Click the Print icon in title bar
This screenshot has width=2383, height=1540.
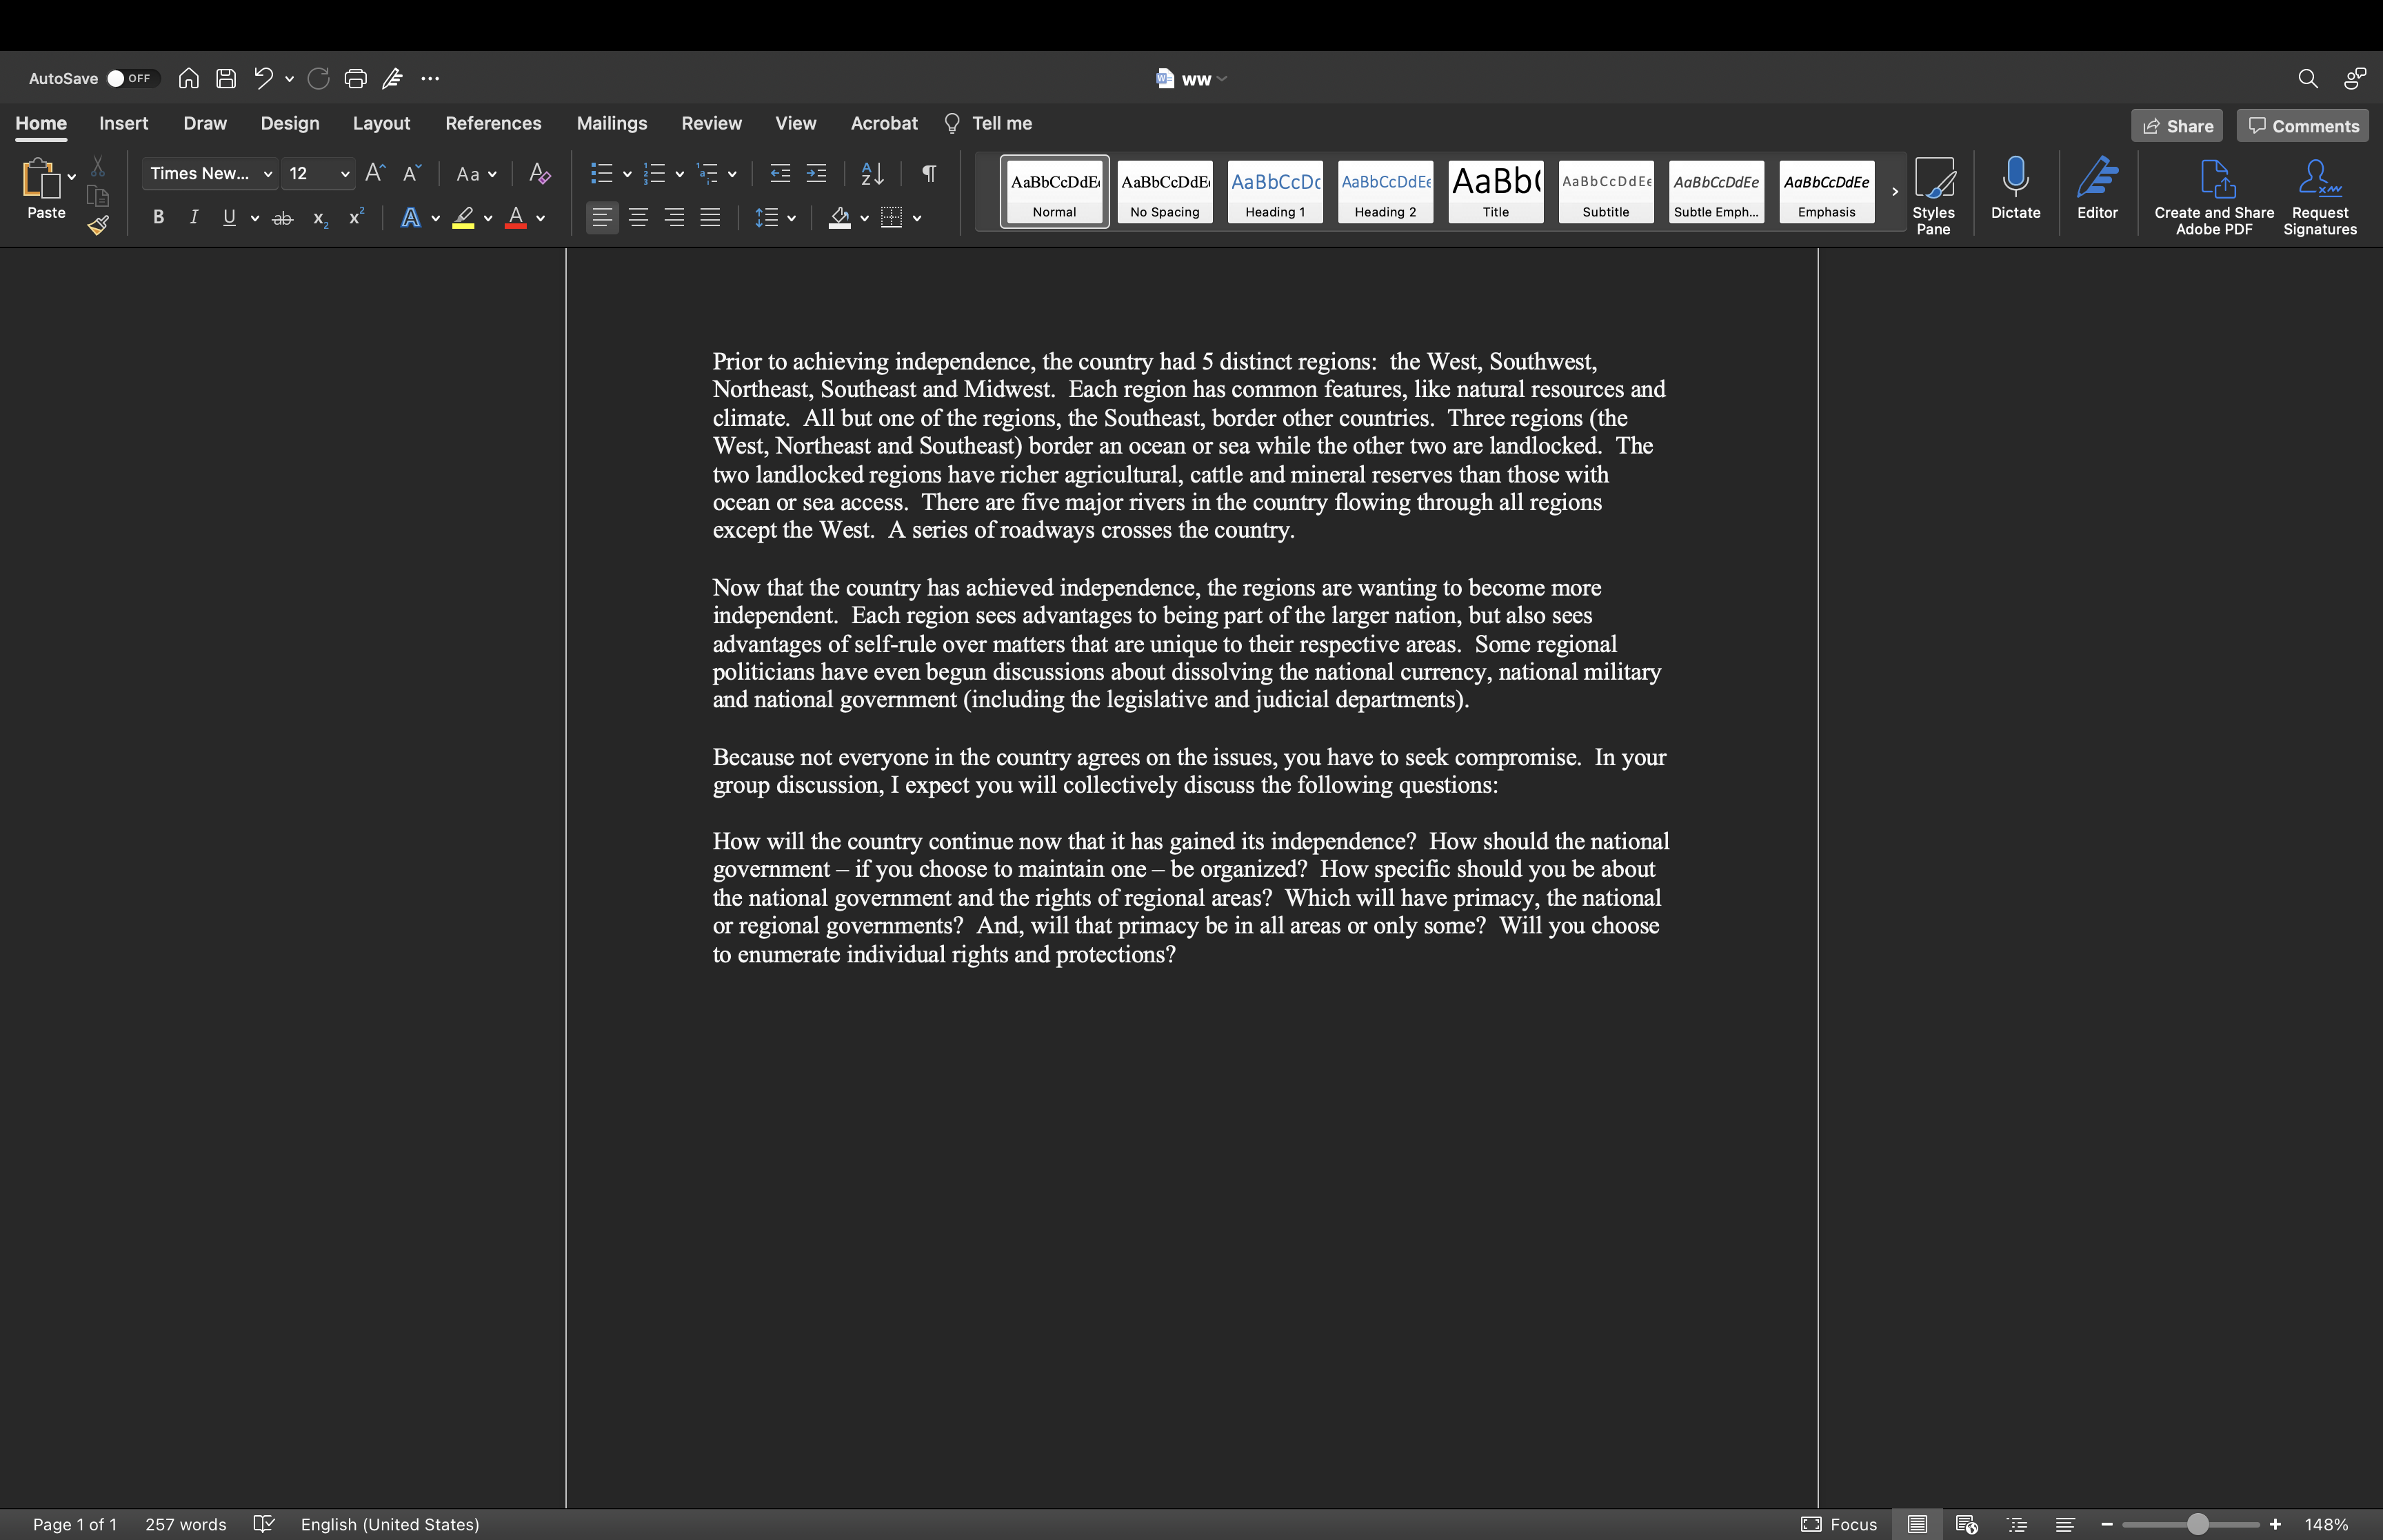coord(355,79)
